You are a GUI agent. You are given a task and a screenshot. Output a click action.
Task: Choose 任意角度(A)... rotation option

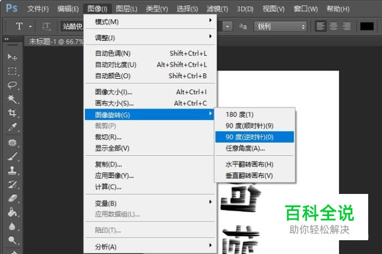(254, 148)
